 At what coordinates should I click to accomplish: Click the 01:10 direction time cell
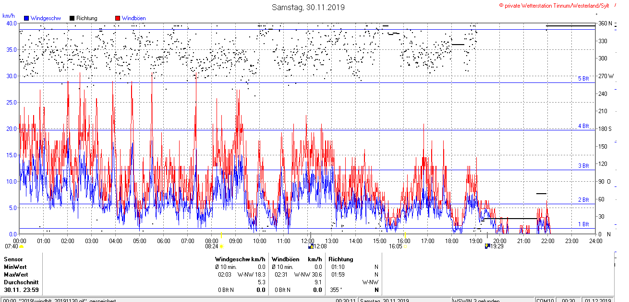point(338,267)
